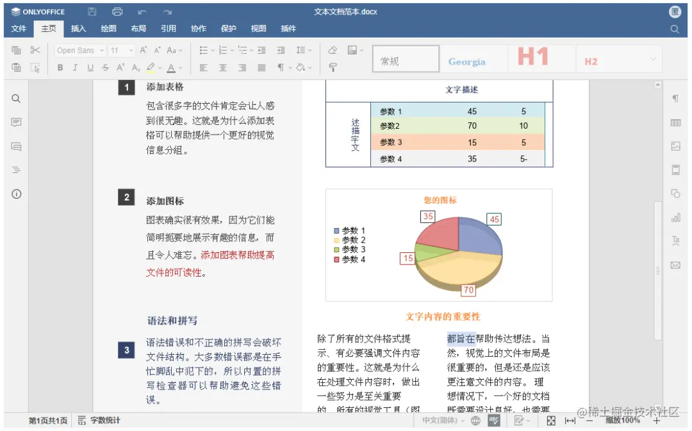
Task: Open Text Art settings in the right sidebar
Action: [x=675, y=241]
